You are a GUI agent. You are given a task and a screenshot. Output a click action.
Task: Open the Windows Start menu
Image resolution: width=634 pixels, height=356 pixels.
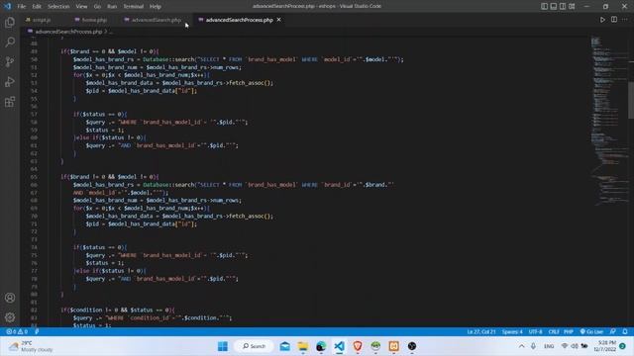pyautogui.click(x=223, y=346)
